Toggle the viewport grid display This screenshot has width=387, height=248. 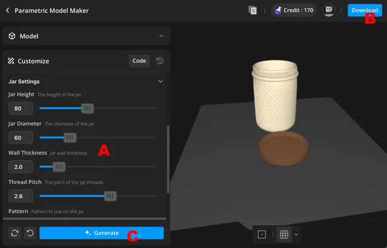[x=284, y=234]
